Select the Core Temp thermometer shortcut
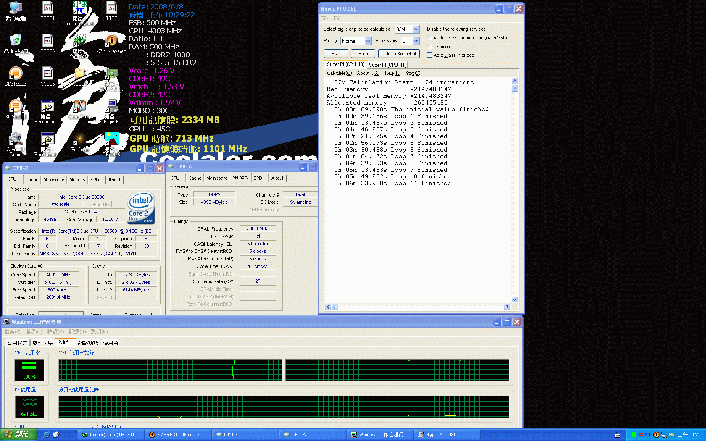Image resolution: width=706 pixels, height=441 pixels. (79, 109)
